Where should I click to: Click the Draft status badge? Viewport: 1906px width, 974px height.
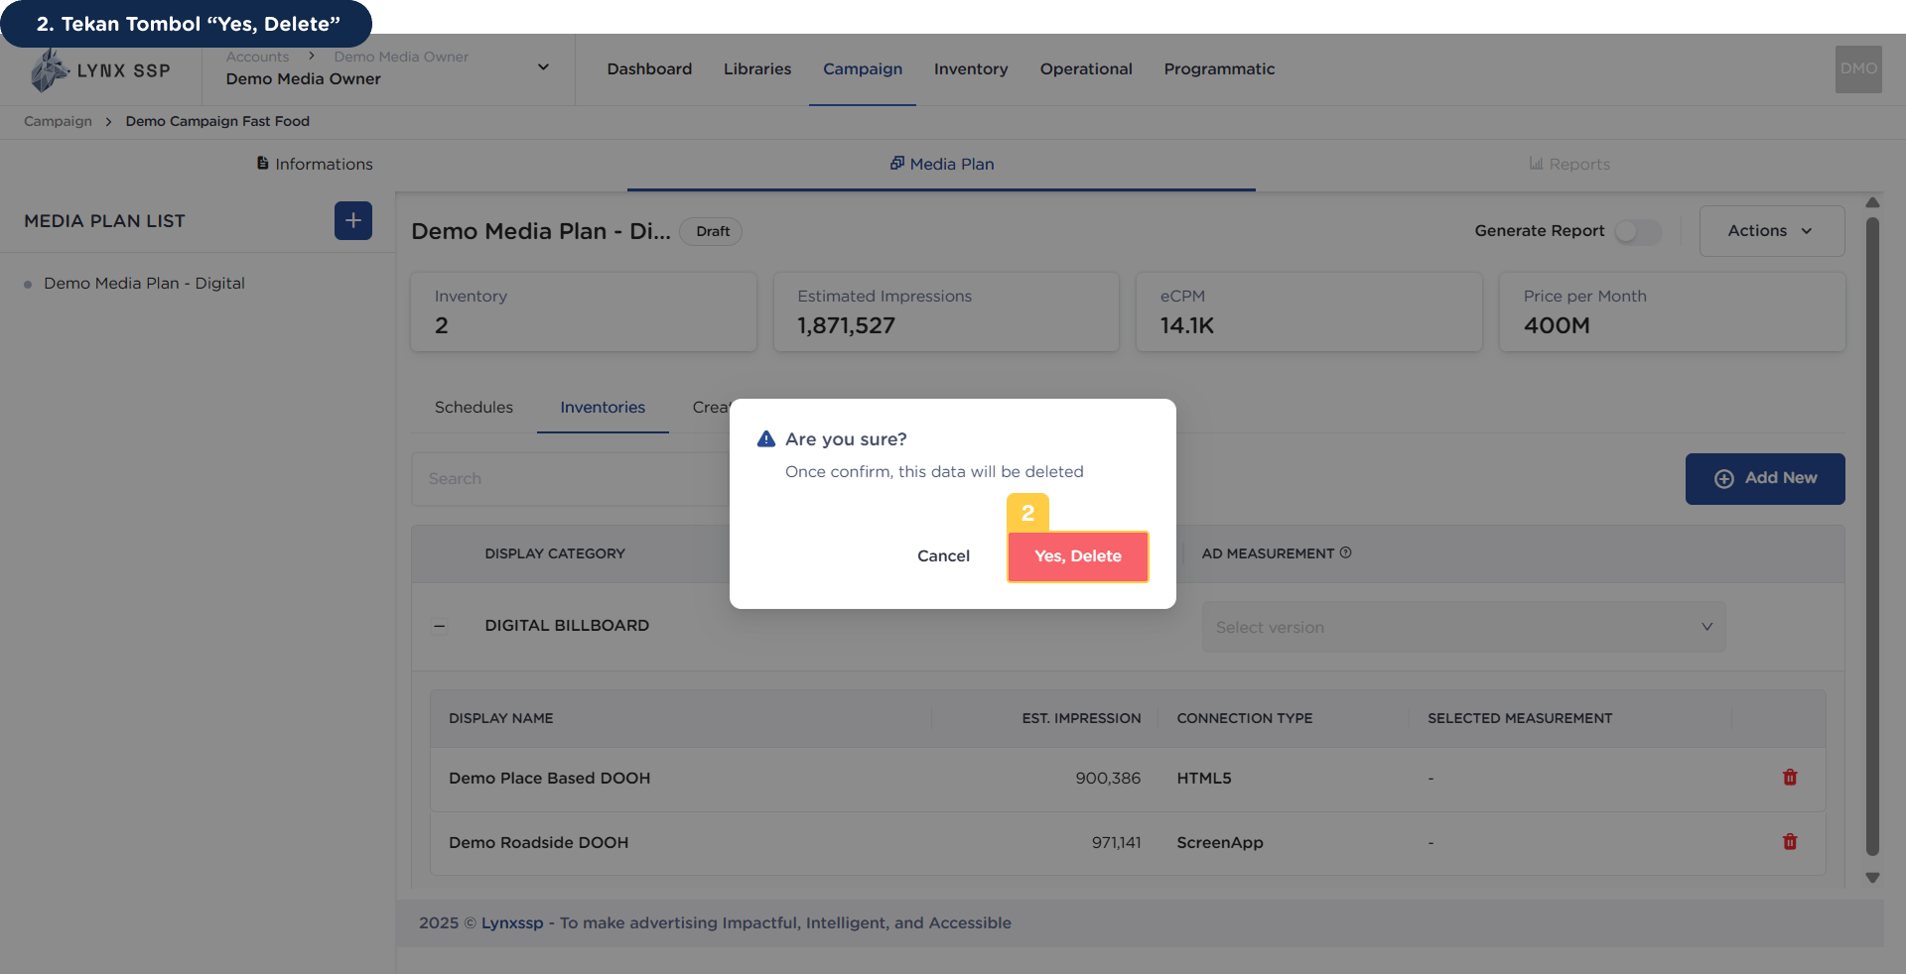click(x=712, y=231)
